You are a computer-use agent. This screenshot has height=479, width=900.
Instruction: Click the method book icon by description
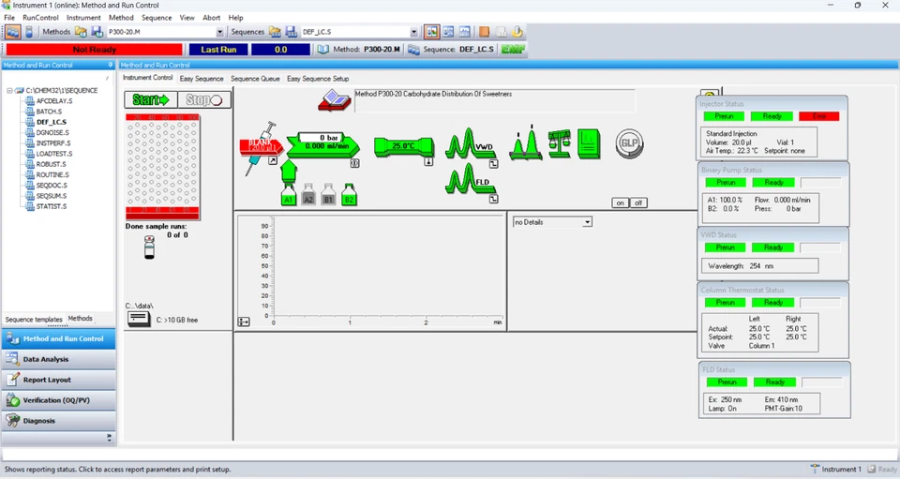[334, 101]
